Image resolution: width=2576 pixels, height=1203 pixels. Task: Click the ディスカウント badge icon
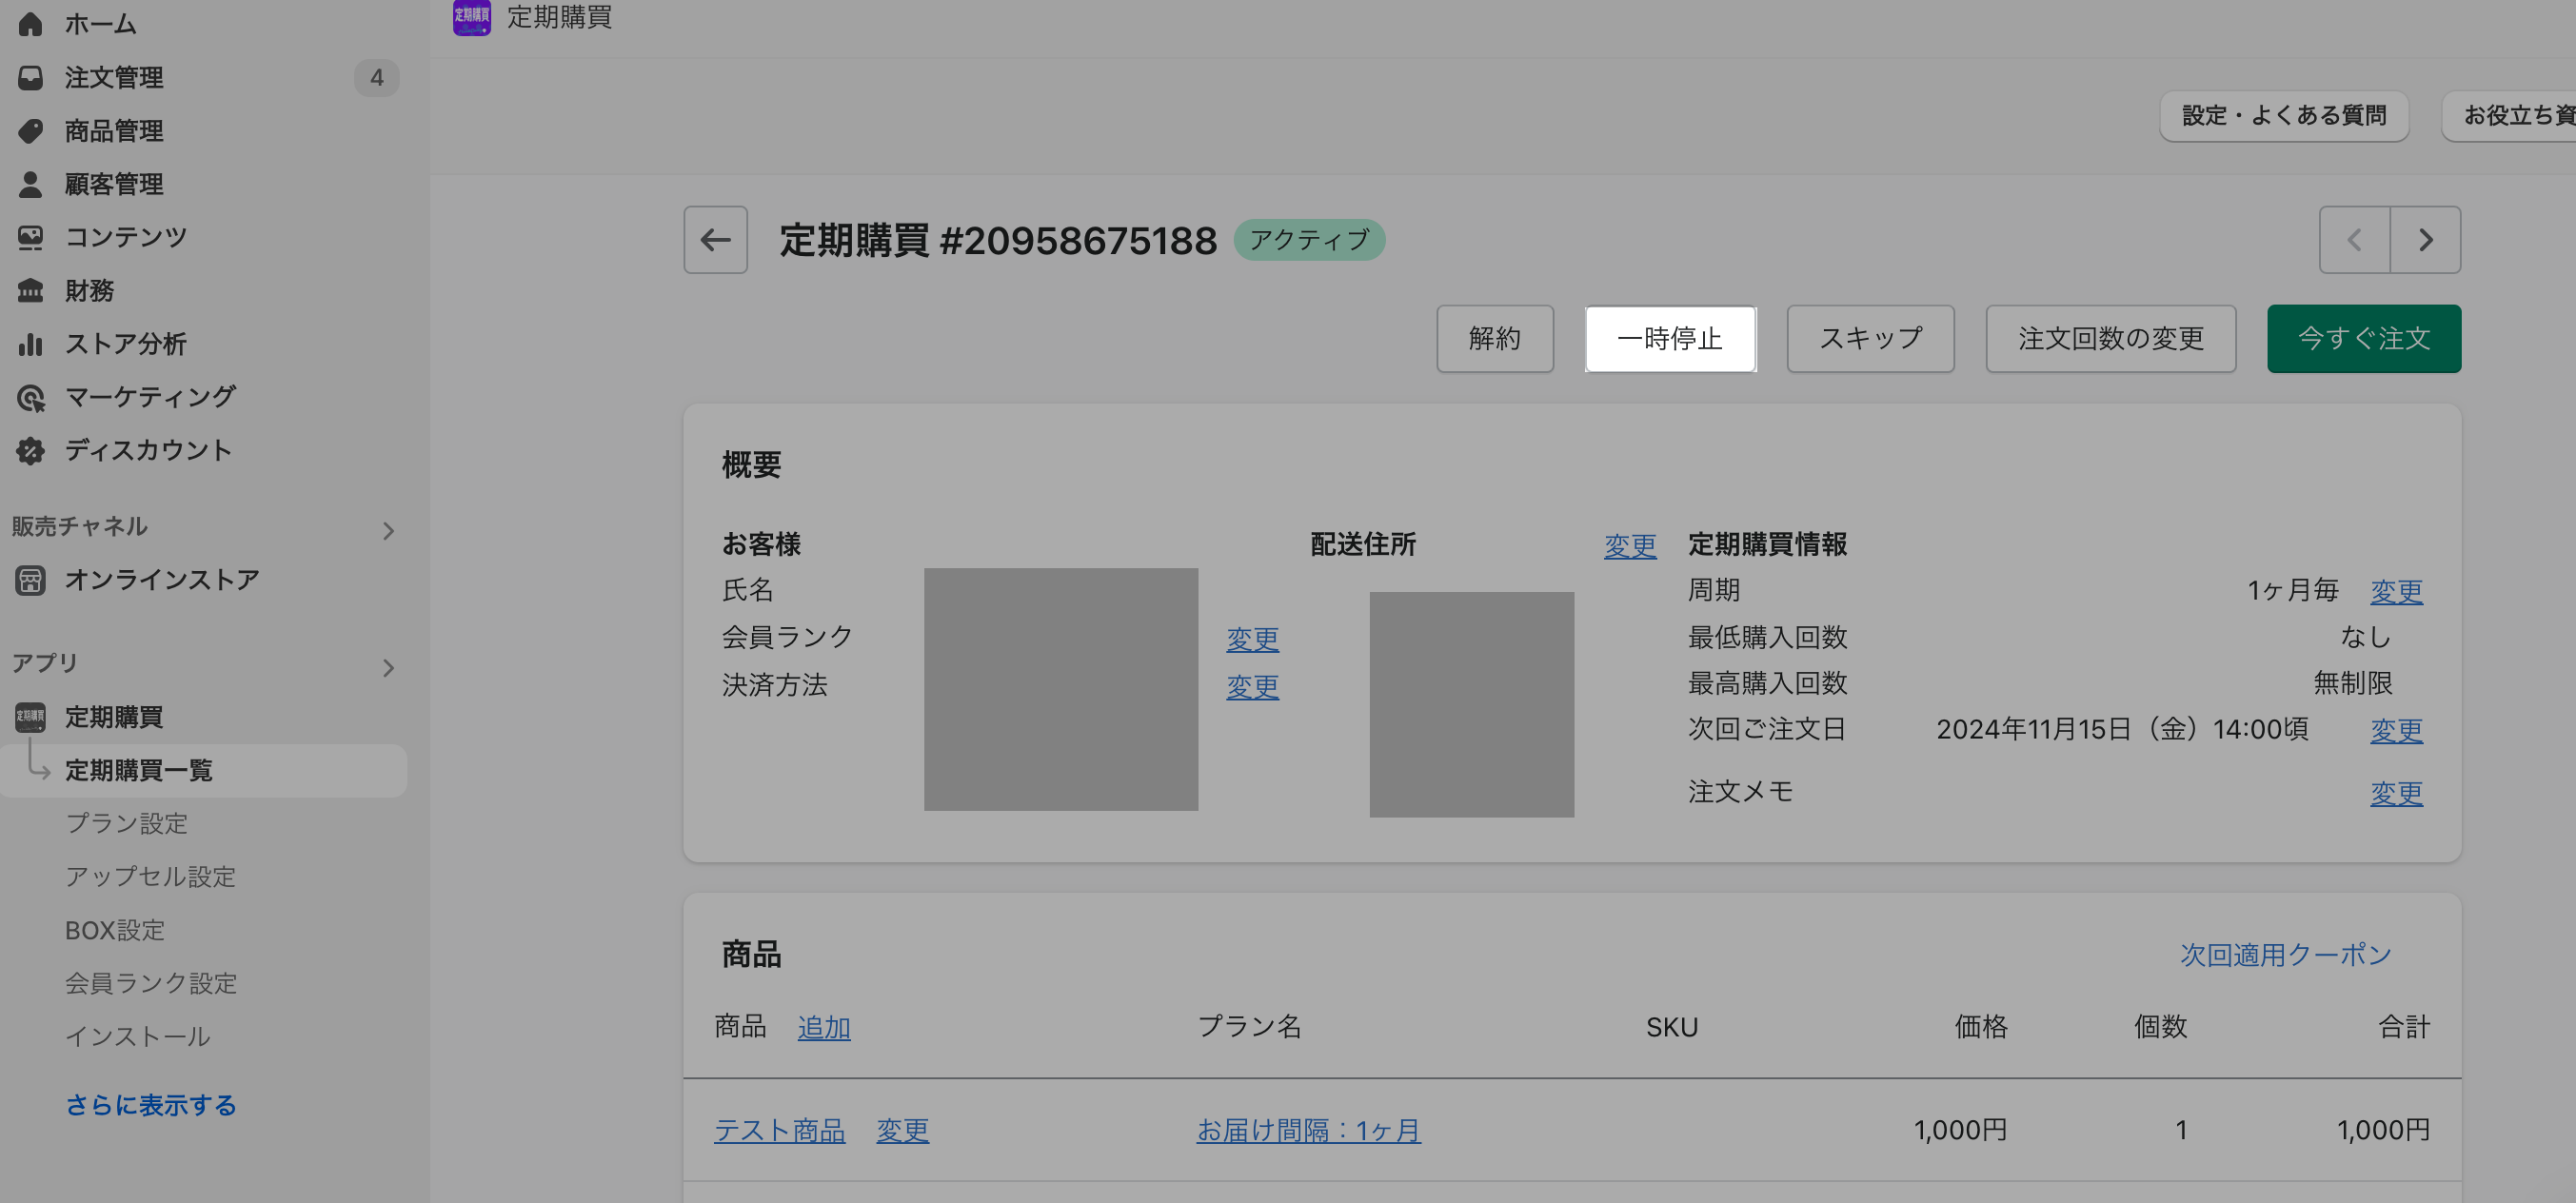click(30, 451)
